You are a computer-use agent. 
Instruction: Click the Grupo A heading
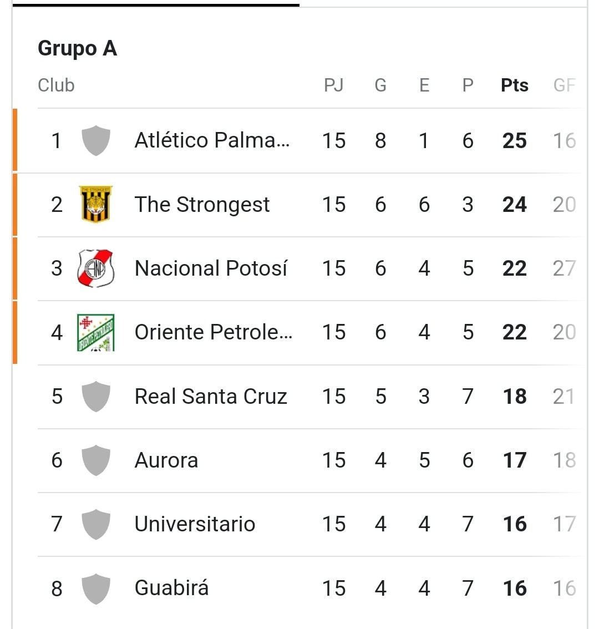pyautogui.click(x=78, y=49)
